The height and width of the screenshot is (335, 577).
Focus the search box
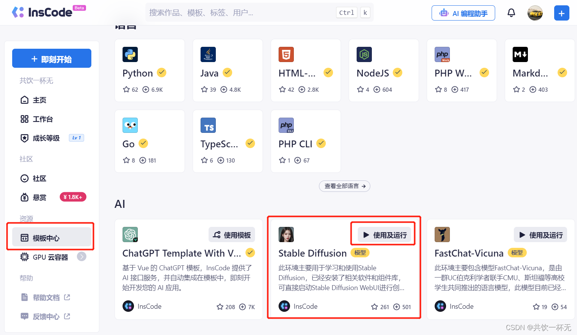click(x=259, y=13)
